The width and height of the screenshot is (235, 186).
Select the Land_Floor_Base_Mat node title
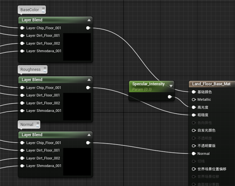[x=211, y=84]
